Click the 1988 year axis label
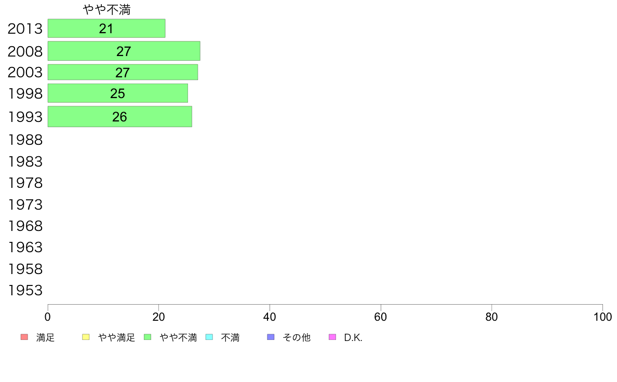Image resolution: width=617 pixels, height=382 pixels. 25,140
